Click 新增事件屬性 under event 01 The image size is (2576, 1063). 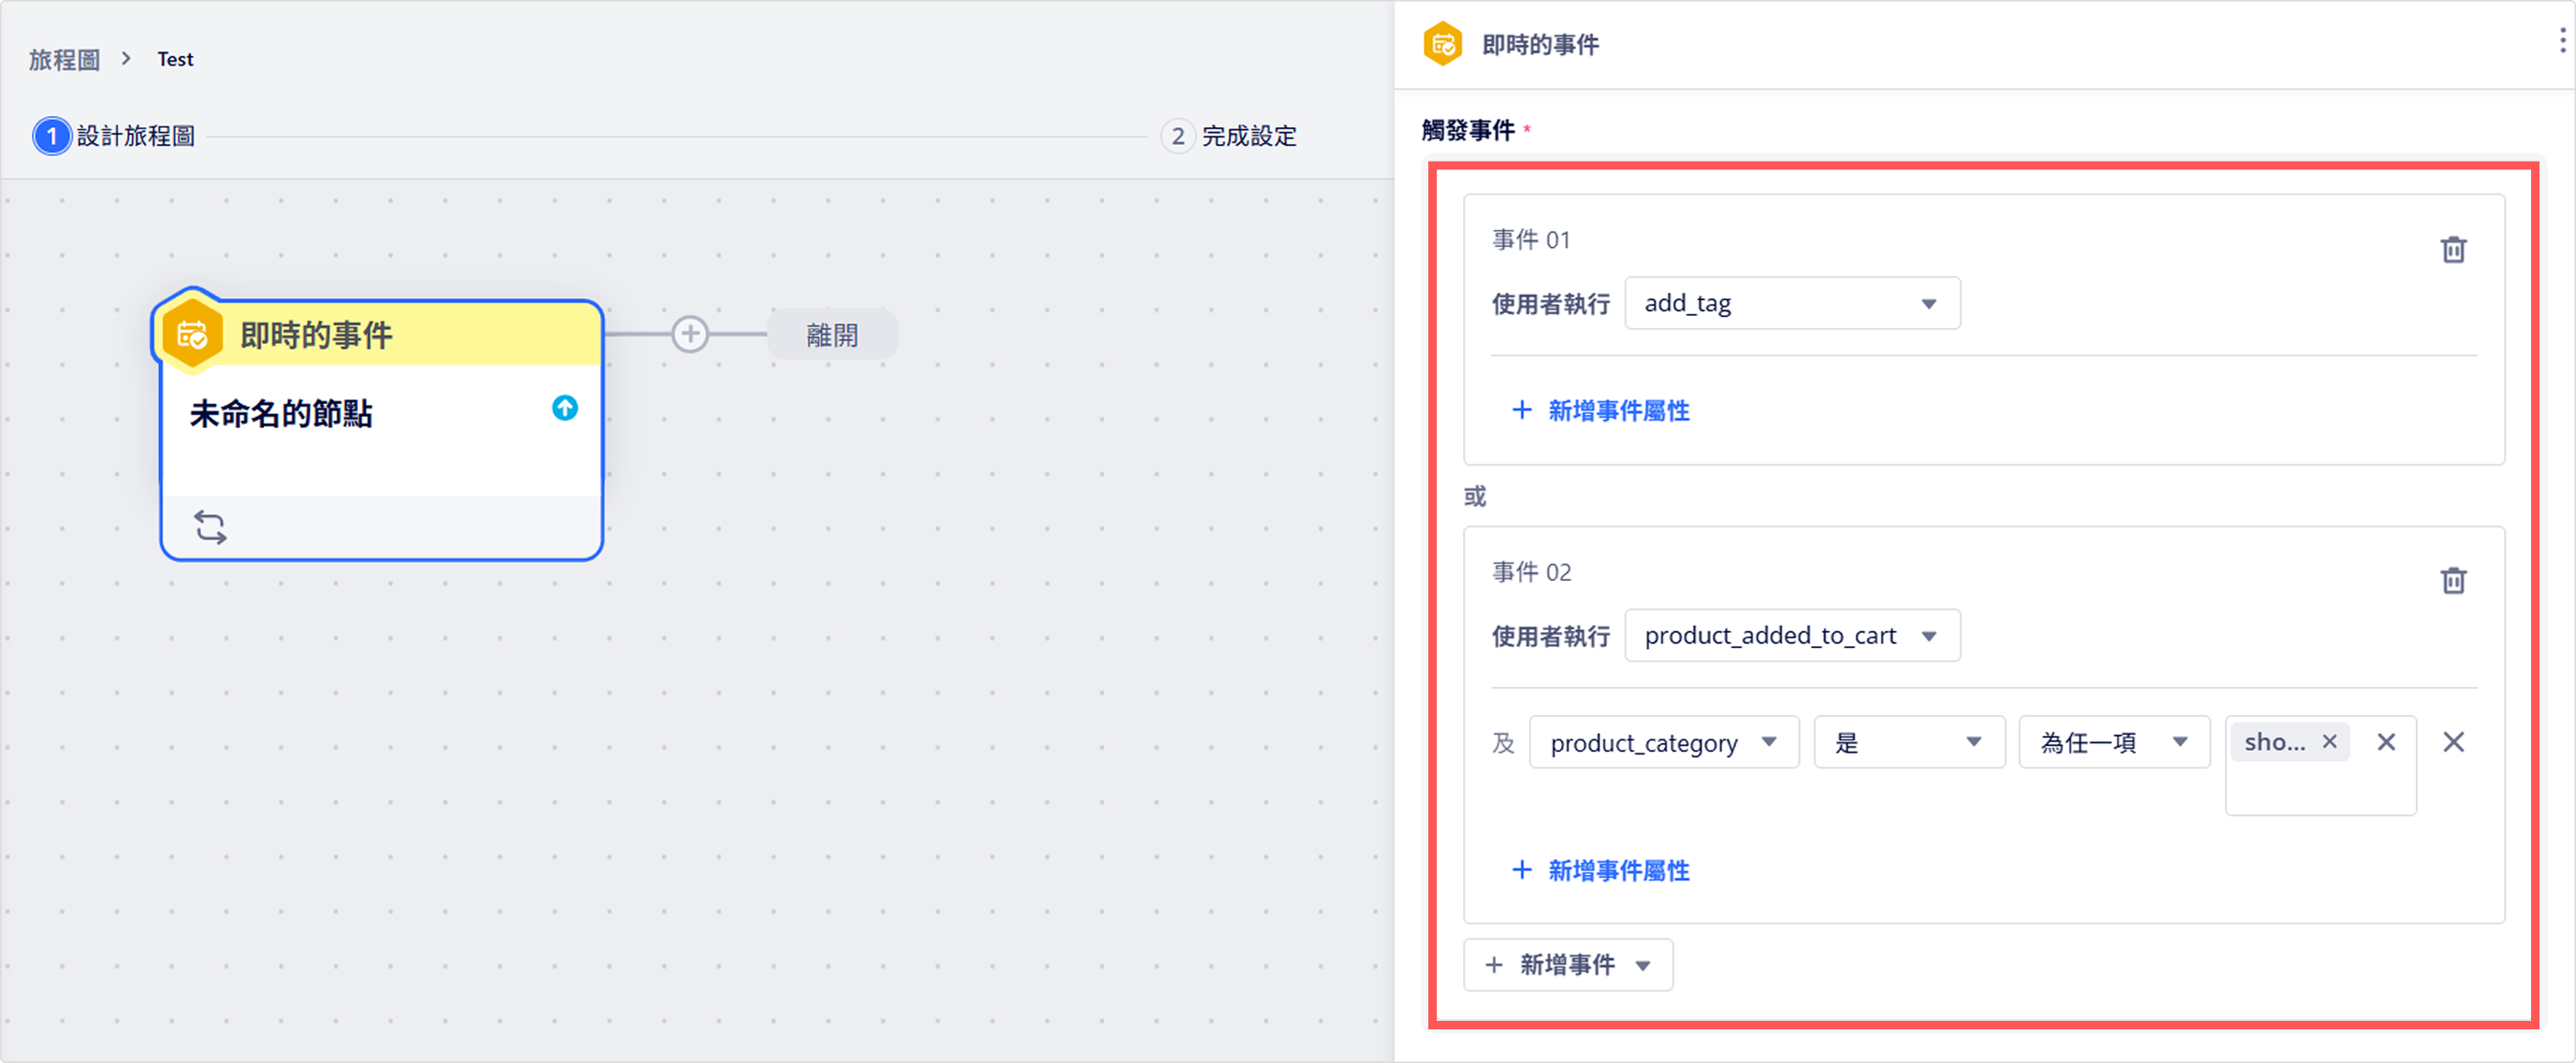point(1601,410)
